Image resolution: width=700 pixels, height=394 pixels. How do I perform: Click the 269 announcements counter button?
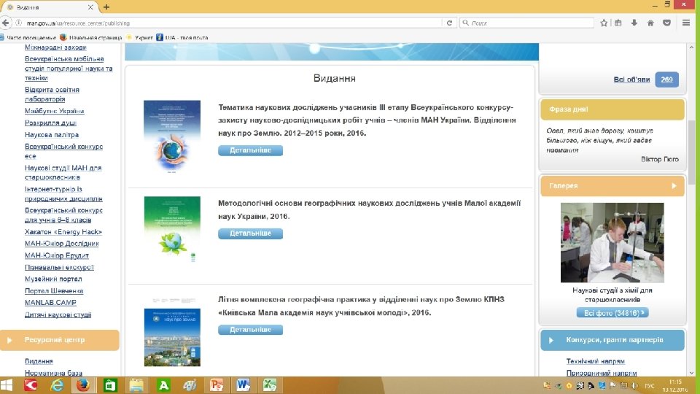666,80
